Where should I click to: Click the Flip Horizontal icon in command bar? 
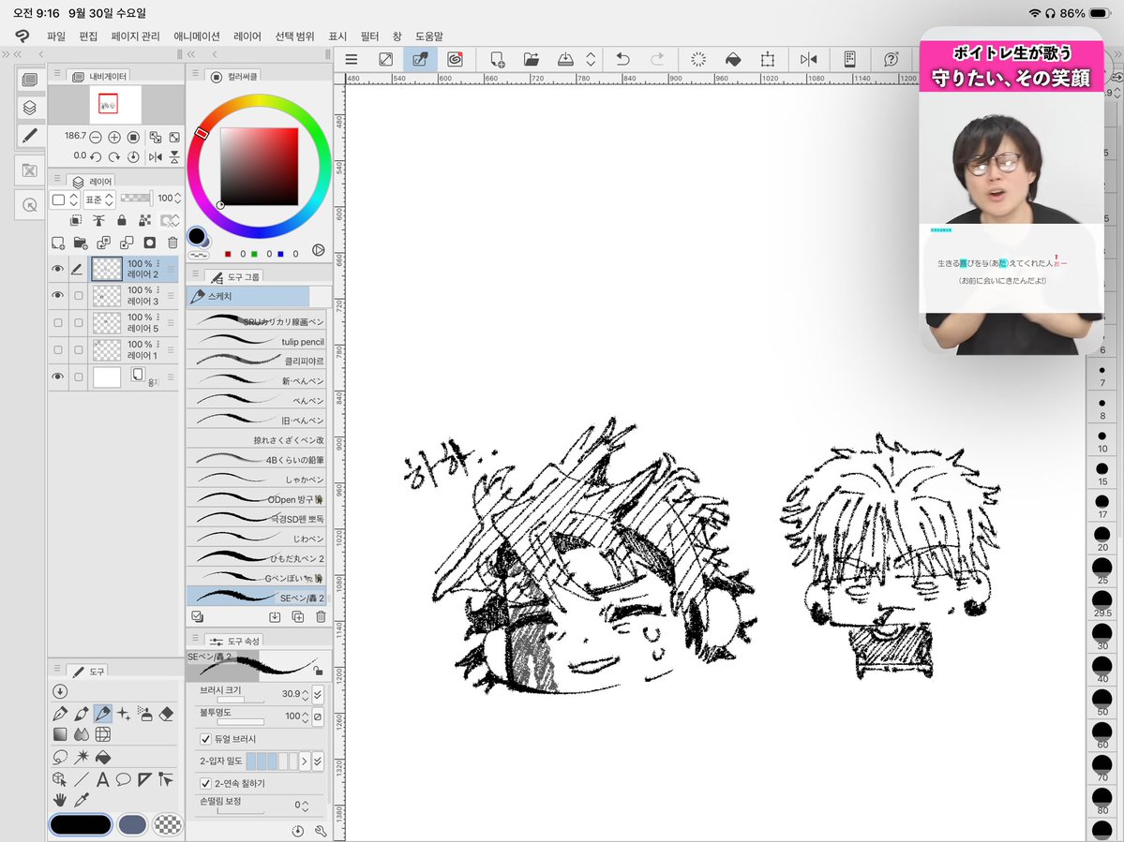point(809,59)
